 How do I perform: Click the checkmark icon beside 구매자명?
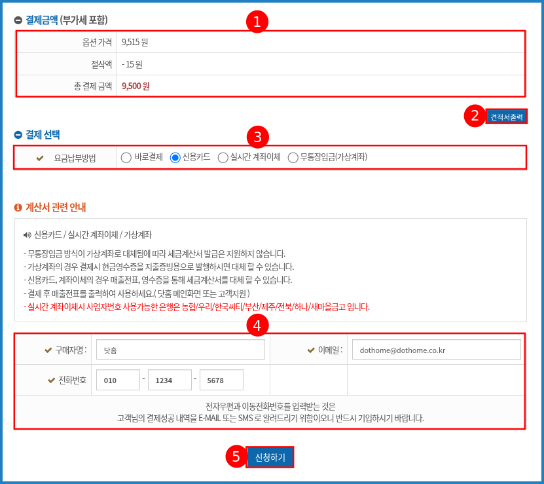48,350
